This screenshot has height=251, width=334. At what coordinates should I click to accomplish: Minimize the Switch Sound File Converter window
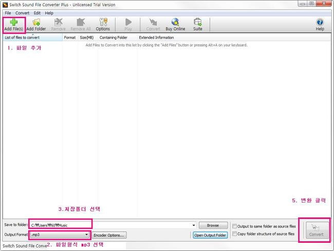click(303, 4)
